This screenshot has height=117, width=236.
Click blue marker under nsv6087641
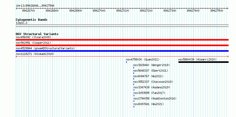coord(134,107)
